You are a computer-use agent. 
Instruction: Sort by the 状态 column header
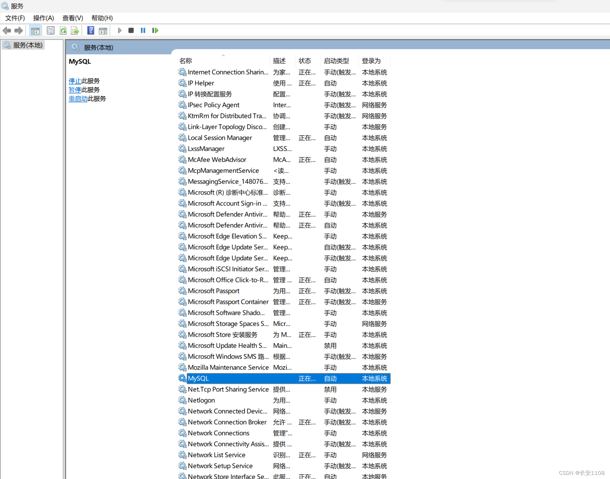point(308,61)
